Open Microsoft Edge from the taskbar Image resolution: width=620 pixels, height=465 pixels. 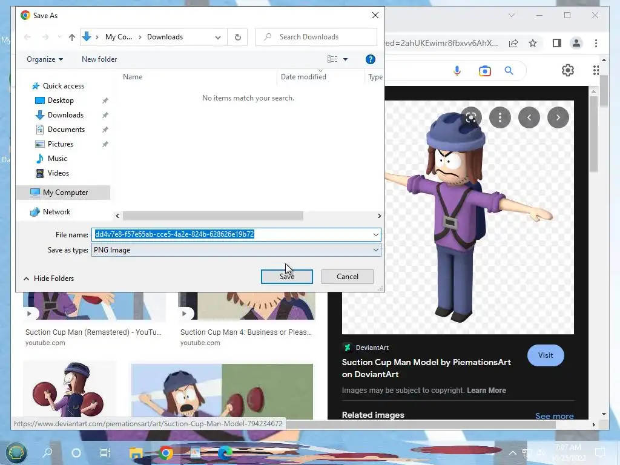pyautogui.click(x=225, y=453)
